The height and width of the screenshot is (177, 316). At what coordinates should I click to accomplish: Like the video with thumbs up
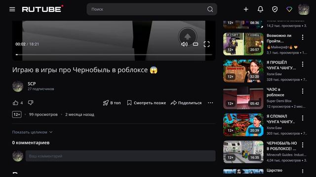click(15, 103)
